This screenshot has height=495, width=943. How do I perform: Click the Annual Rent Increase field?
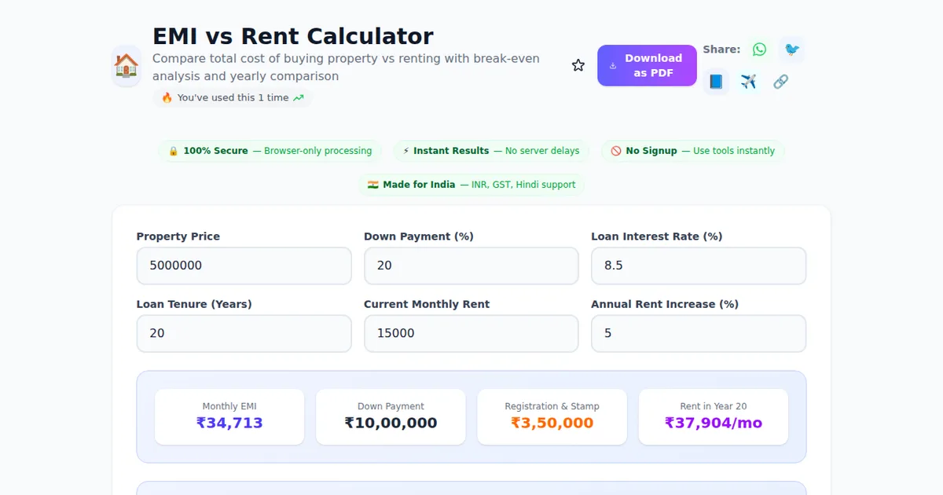(x=698, y=333)
